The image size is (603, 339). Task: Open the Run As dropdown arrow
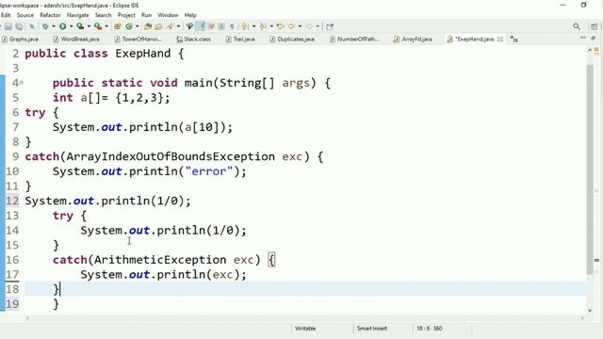point(72,26)
